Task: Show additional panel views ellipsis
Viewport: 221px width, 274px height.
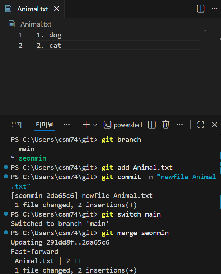Action: (x=67, y=125)
